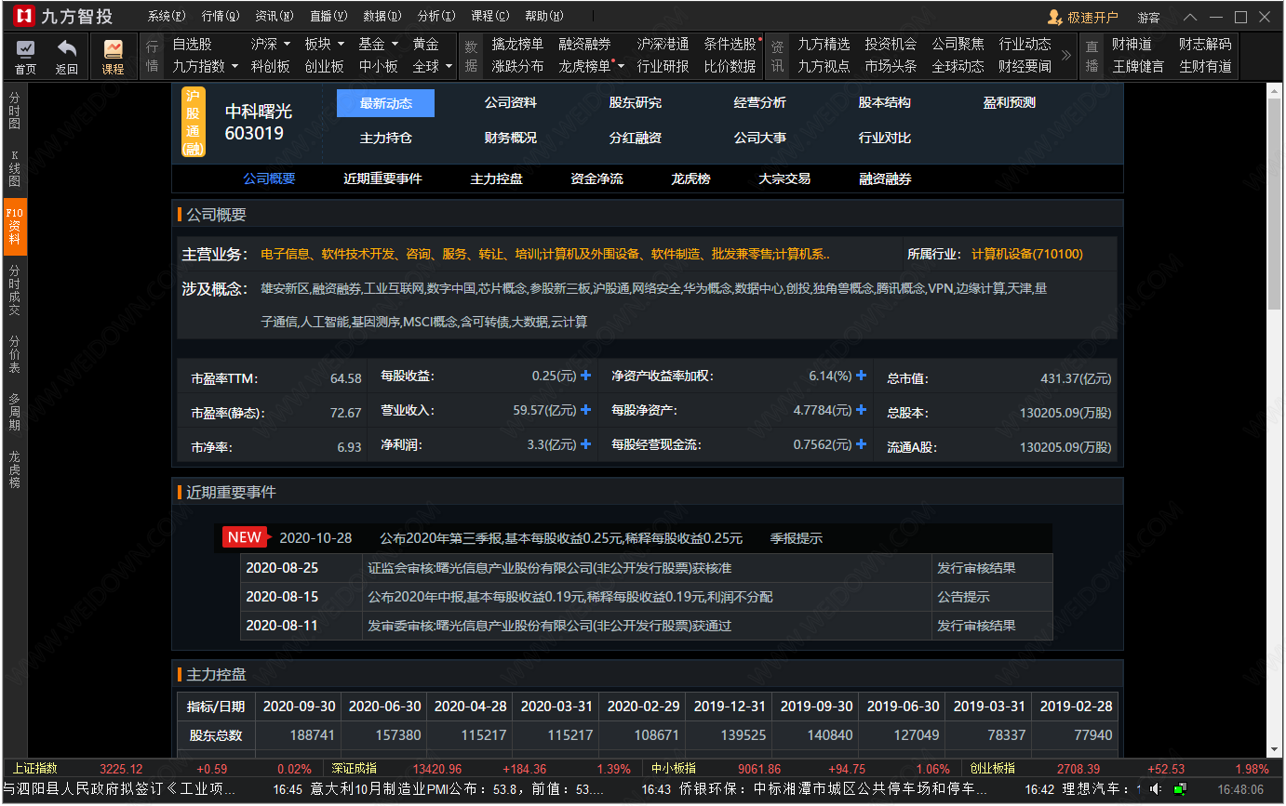This screenshot has width=1286, height=806.
Task: Jump to 融资融券 sub-tab
Action: (885, 178)
